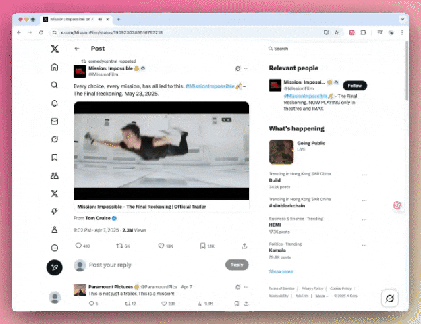
Task: Open the browser Extensions puzzle icon
Action: pos(363,32)
